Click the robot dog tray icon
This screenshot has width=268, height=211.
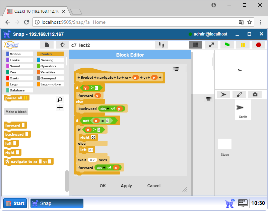coord(230,203)
